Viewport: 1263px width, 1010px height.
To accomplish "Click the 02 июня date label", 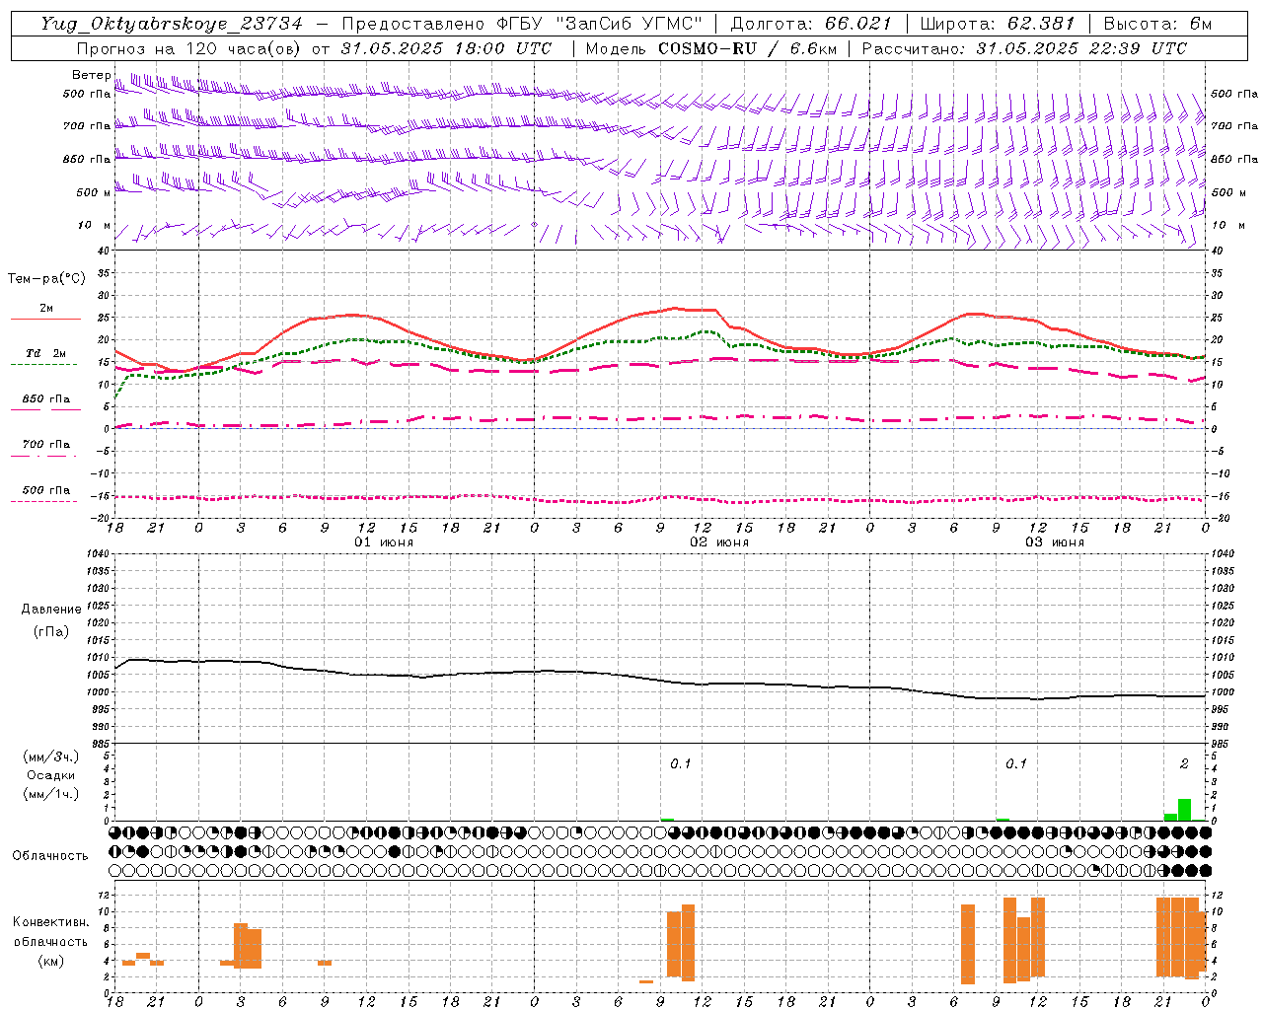I will (719, 542).
